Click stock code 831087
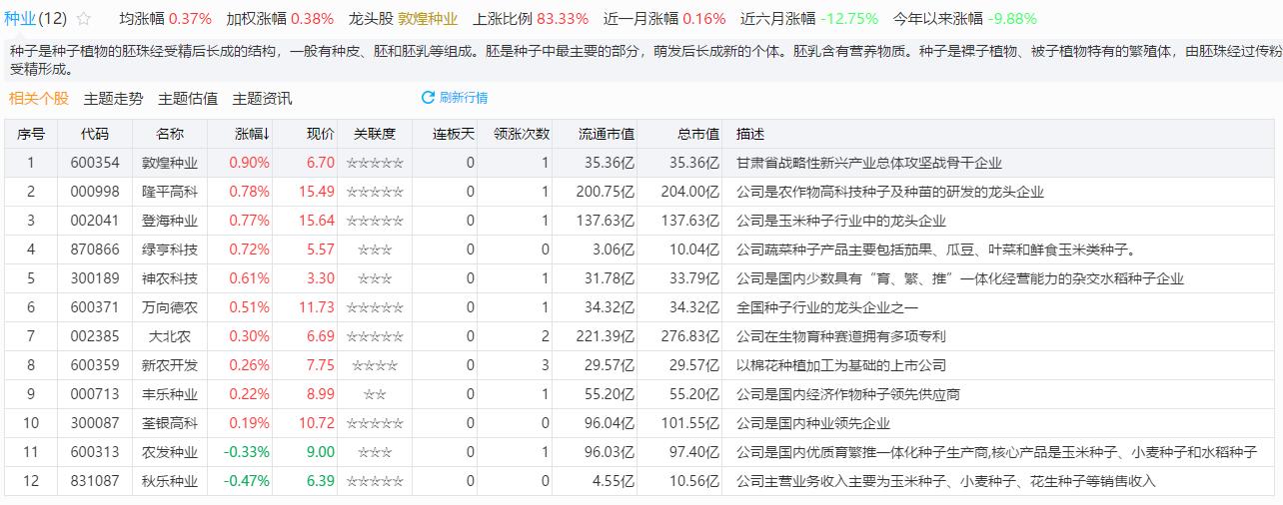 pyautogui.click(x=95, y=481)
